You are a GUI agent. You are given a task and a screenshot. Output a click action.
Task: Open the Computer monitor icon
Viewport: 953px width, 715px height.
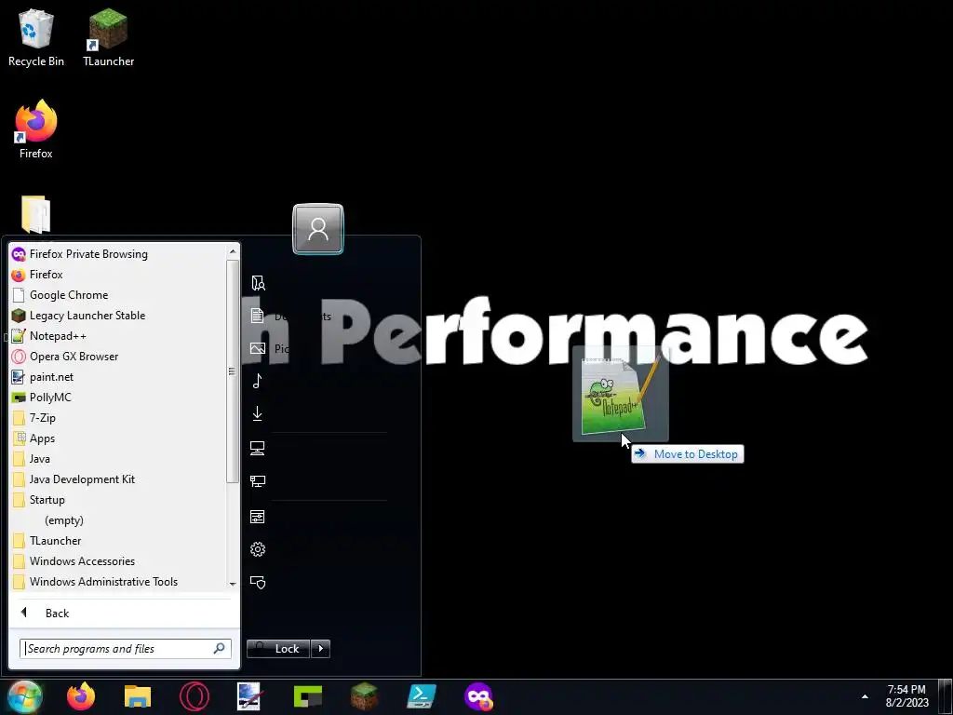coord(258,449)
